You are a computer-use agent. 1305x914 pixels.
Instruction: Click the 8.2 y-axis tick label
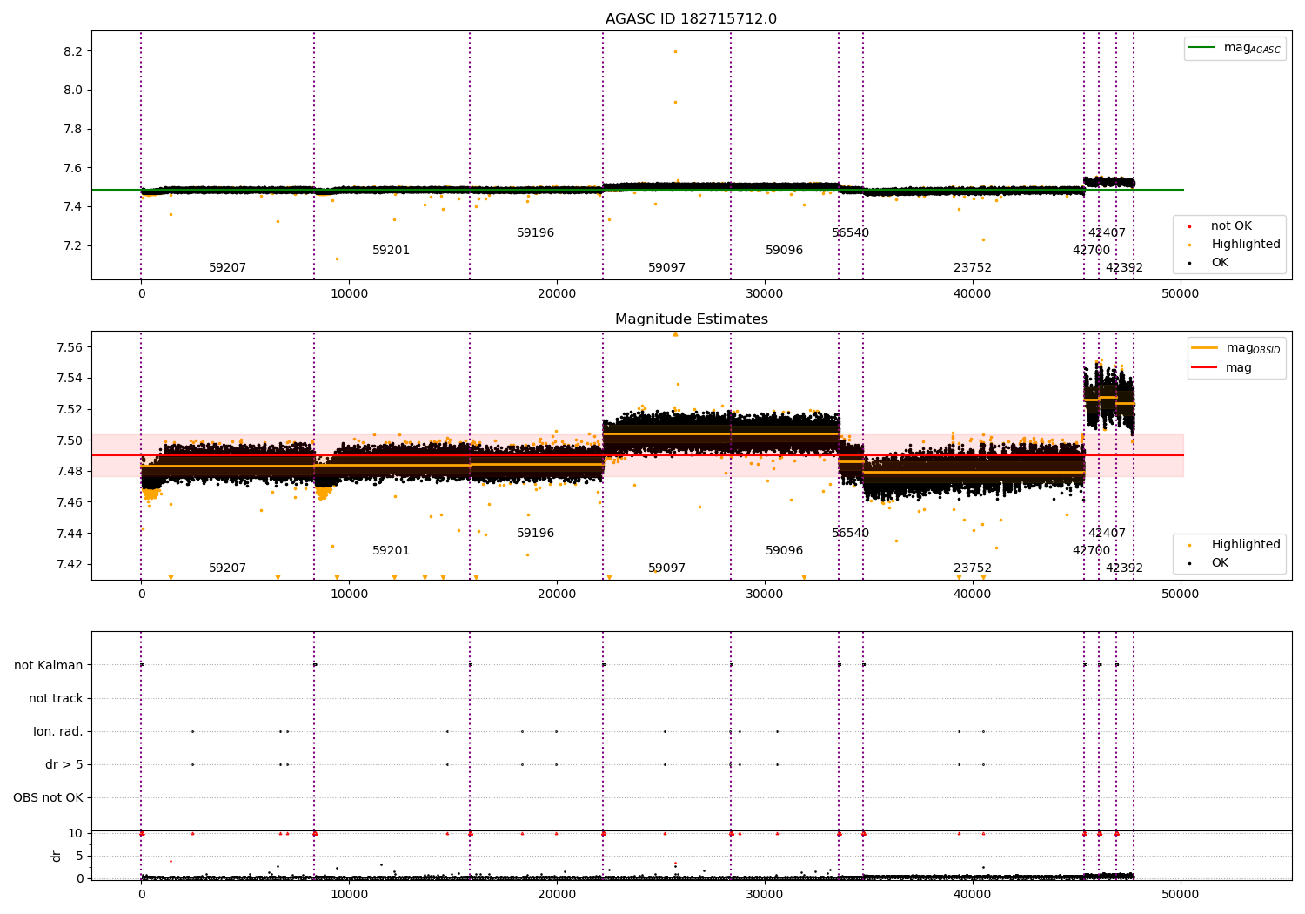[x=73, y=51]
